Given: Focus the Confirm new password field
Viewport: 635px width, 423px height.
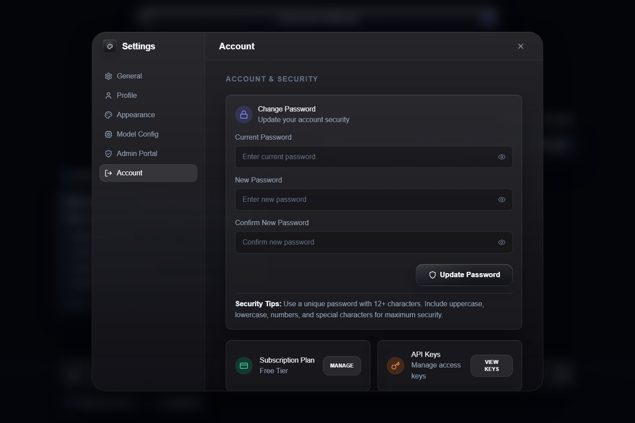Looking at the screenshot, I should point(374,242).
